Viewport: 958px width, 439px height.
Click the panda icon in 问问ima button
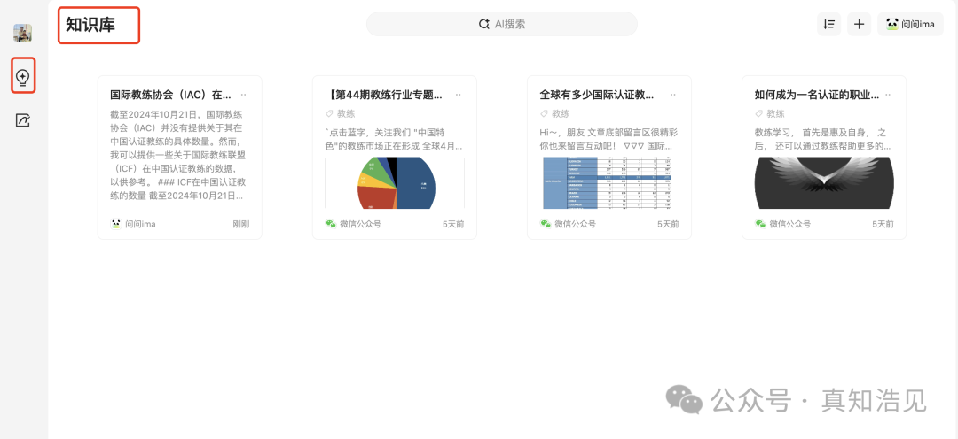pos(892,25)
